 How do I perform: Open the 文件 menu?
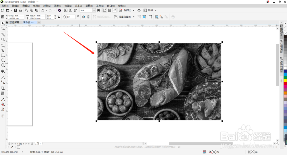pos(5,6)
